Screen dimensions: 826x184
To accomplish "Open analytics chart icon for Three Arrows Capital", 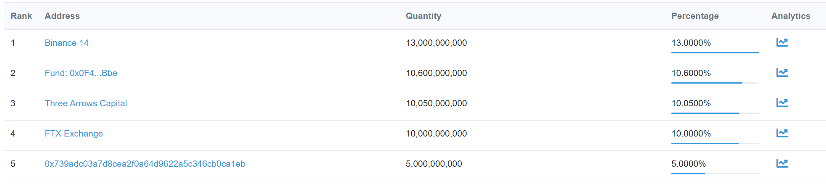I will click(x=782, y=103).
